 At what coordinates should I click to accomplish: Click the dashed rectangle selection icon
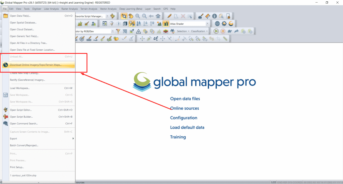(176, 16)
